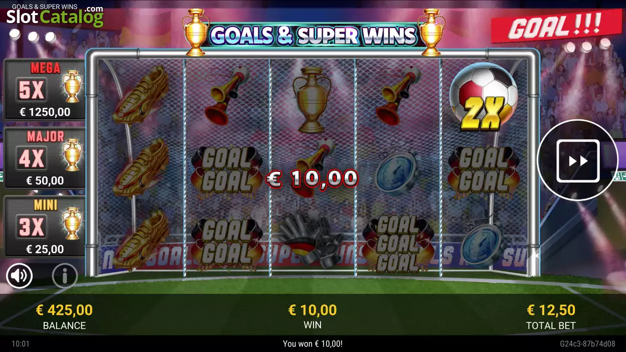This screenshot has width=626, height=352.
Task: Click the Total Bet amount € 12,50
Action: pyautogui.click(x=551, y=310)
